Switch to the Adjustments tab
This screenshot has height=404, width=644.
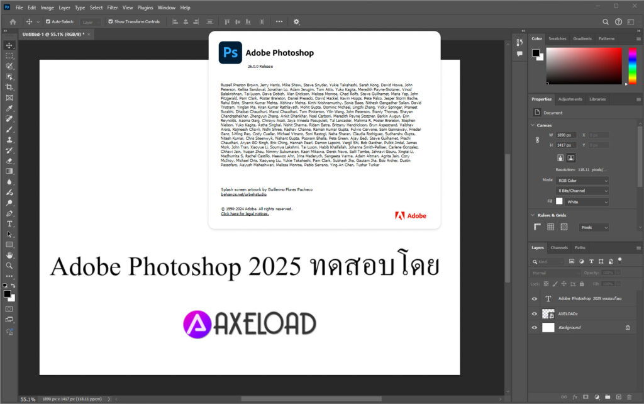570,99
